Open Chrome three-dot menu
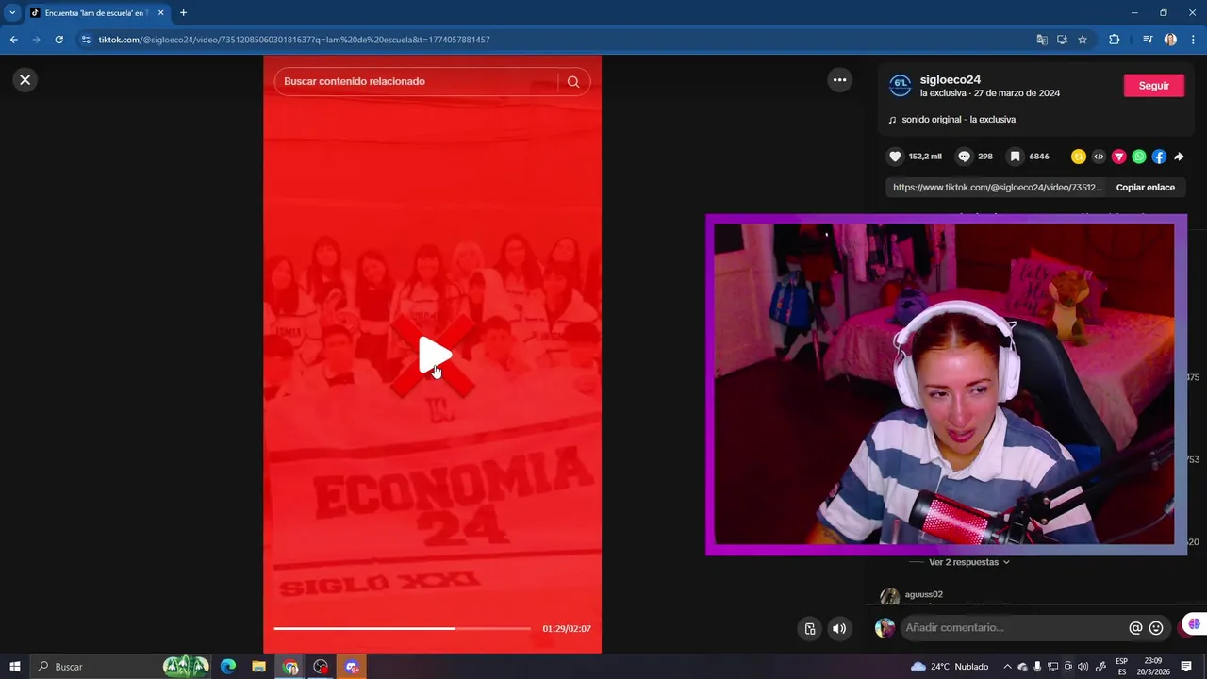This screenshot has height=679, width=1207. point(1193,40)
